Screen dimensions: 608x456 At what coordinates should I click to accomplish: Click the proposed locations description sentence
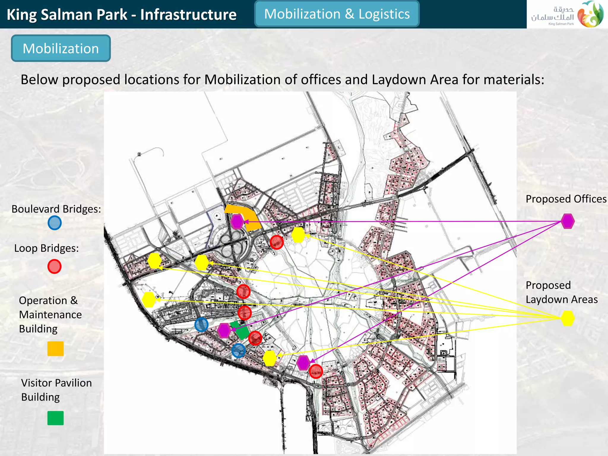282,80
